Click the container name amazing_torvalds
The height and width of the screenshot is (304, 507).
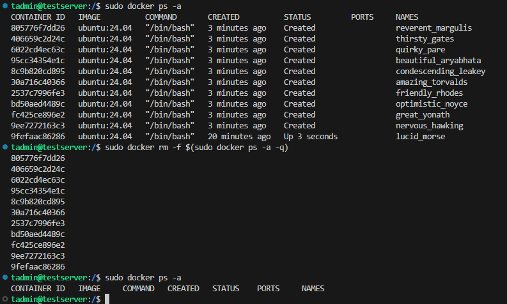click(x=432, y=82)
